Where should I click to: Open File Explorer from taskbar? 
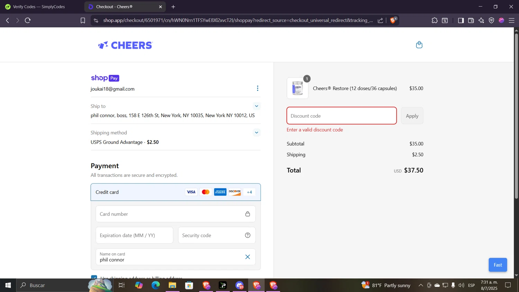pos(172,285)
